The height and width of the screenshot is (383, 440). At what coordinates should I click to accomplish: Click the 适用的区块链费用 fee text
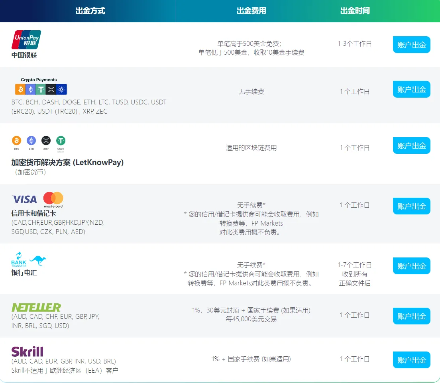point(251,147)
